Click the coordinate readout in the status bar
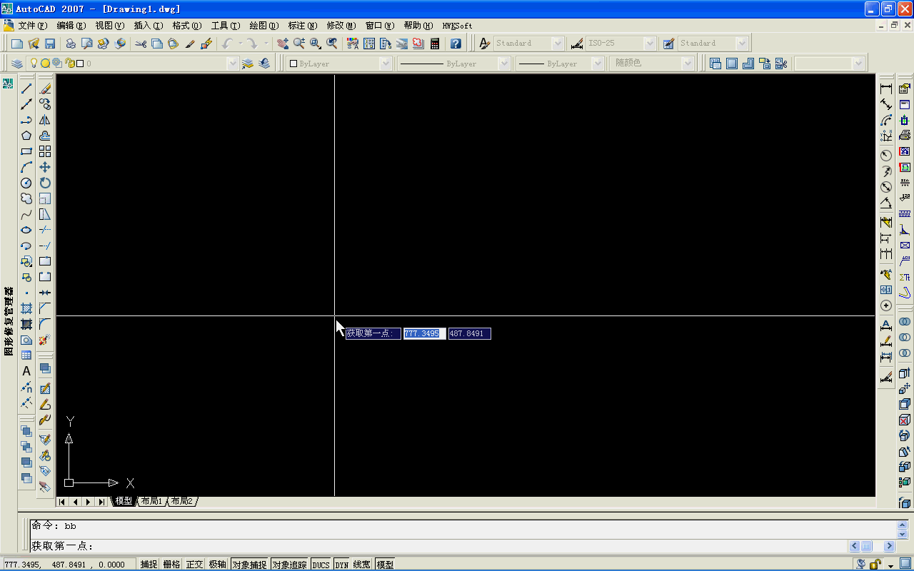Viewport: 914px width, 571px height. (69, 565)
